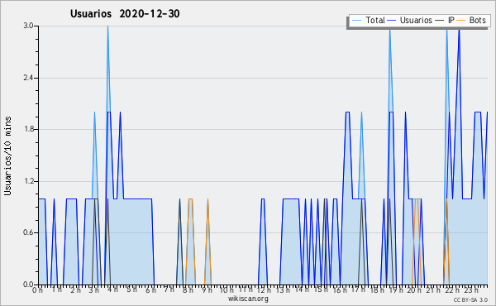Click the '6 h' x-axis label
496x306 pixels.
pyautogui.click(x=150, y=290)
